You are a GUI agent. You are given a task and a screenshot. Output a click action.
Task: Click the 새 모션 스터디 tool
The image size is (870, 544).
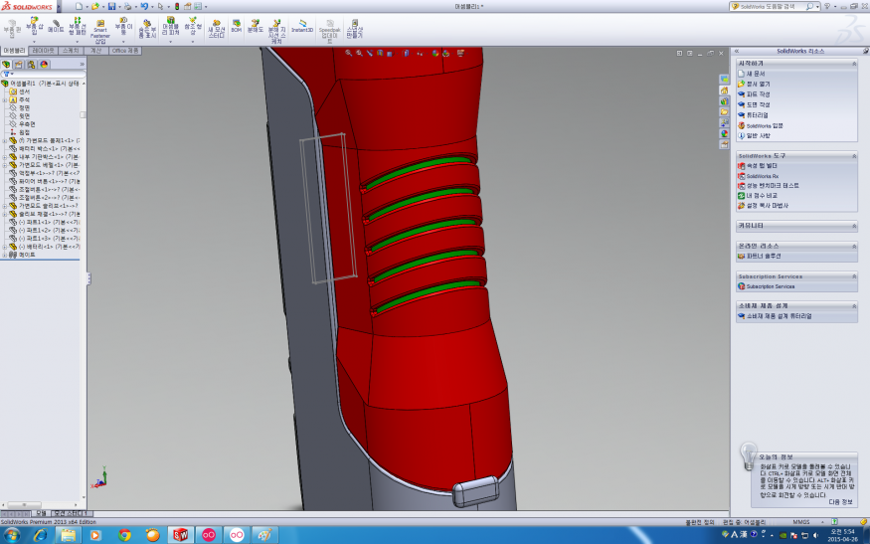pyautogui.click(x=217, y=28)
